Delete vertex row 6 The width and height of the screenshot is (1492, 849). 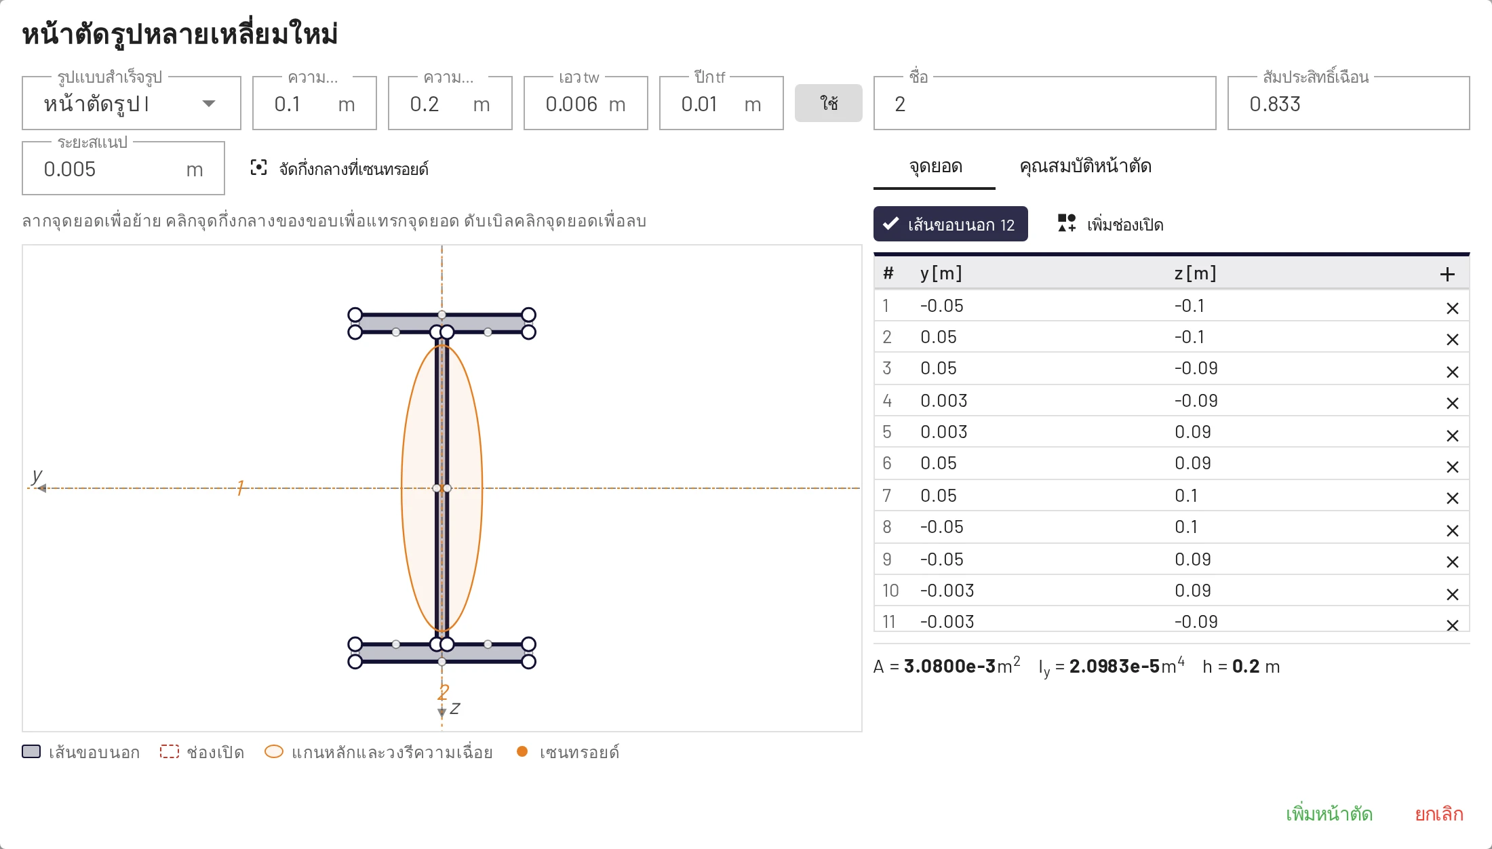[x=1452, y=467]
